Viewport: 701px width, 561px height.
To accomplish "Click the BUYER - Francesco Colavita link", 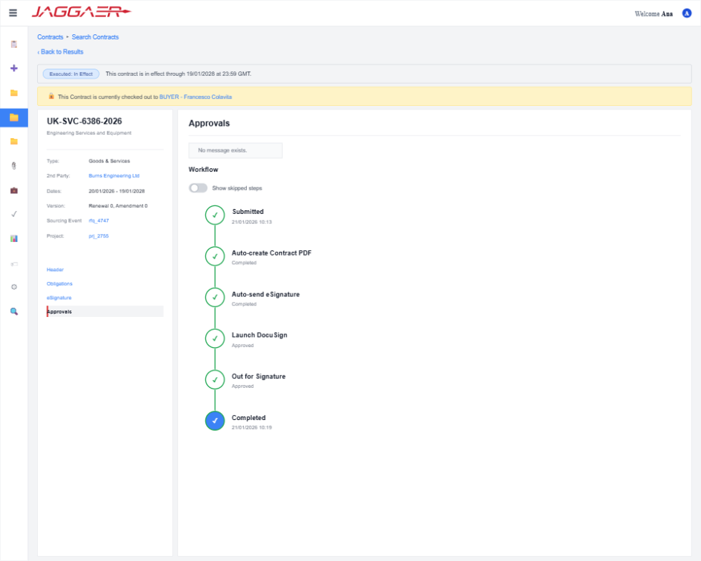I will (195, 97).
